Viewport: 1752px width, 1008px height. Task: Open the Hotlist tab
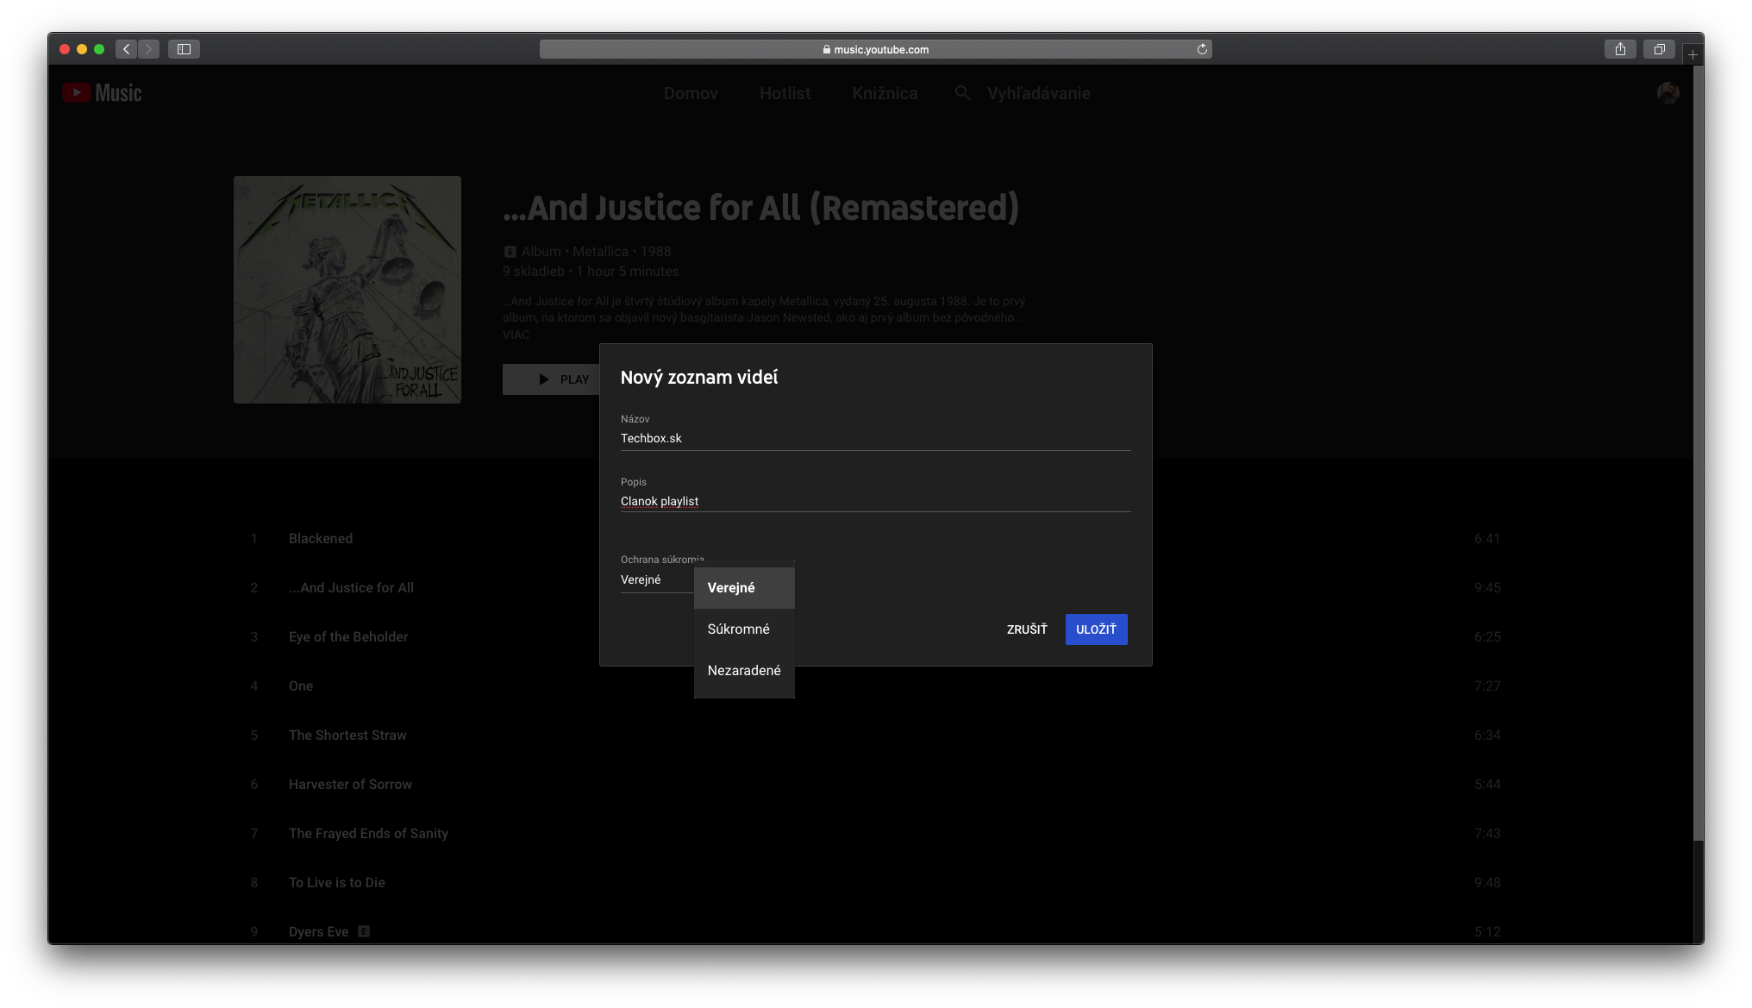tap(785, 93)
